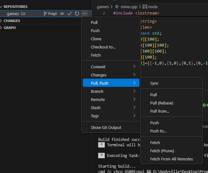
Task: Select the games Git repository row
Action: pos(46,14)
